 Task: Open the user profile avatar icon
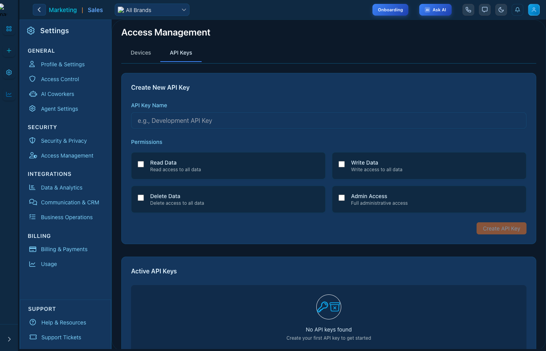tap(534, 10)
